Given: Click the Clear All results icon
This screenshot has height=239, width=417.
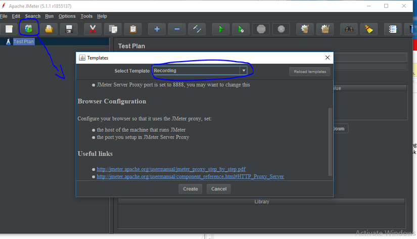Looking at the screenshot, I should pos(325,29).
